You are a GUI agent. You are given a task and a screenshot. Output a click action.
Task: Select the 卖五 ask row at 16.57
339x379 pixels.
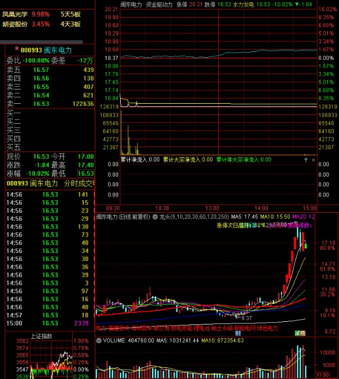coord(50,70)
